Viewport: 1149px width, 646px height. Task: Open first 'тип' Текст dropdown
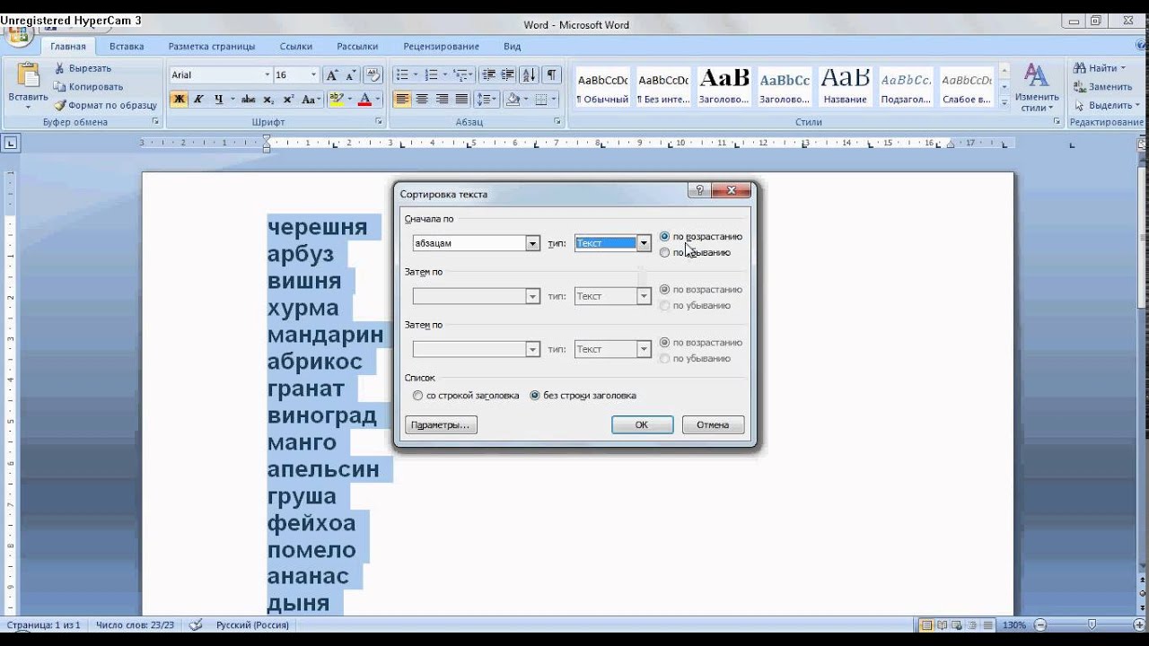pyautogui.click(x=644, y=243)
